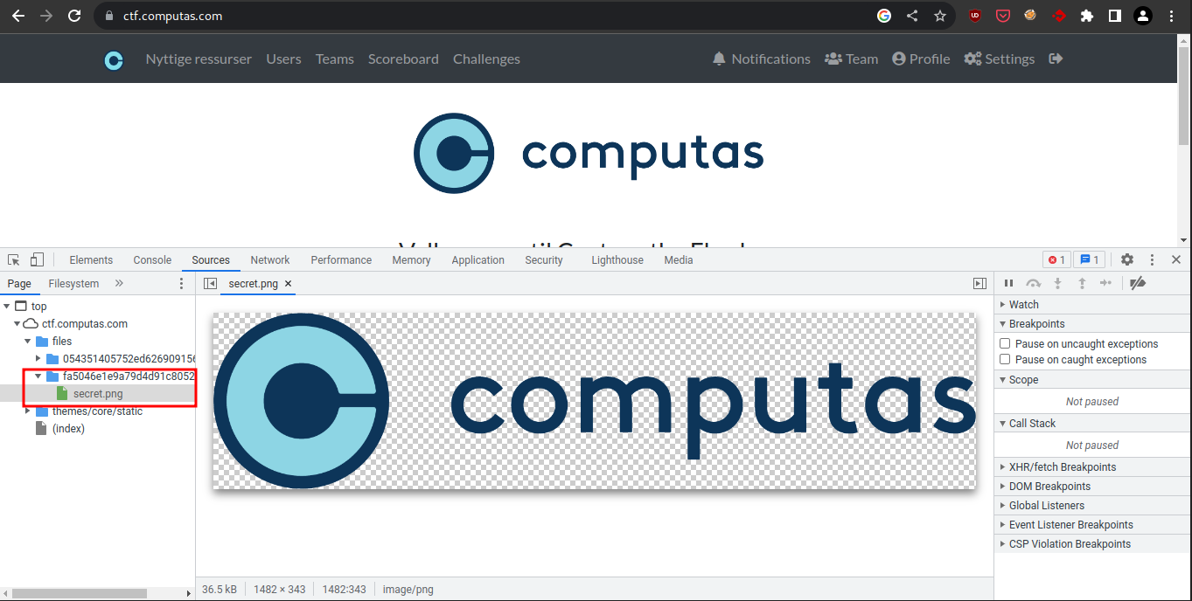Click the secret.png image preview

coord(594,401)
